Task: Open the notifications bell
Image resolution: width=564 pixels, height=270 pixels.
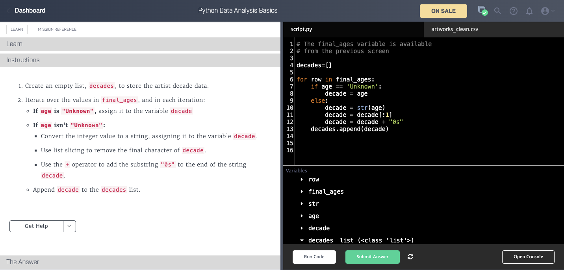Action: click(x=529, y=11)
